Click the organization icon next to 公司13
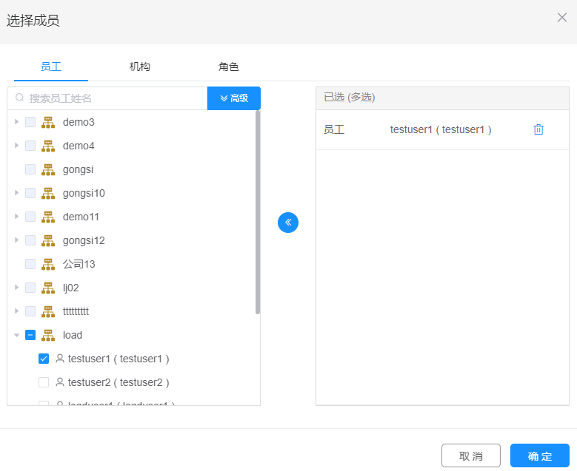 pos(48,264)
